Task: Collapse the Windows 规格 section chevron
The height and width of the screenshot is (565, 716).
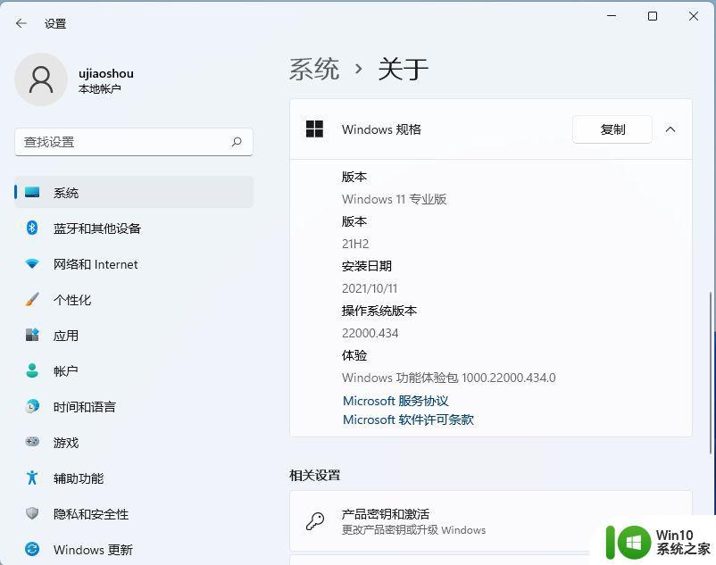Action: coord(670,129)
